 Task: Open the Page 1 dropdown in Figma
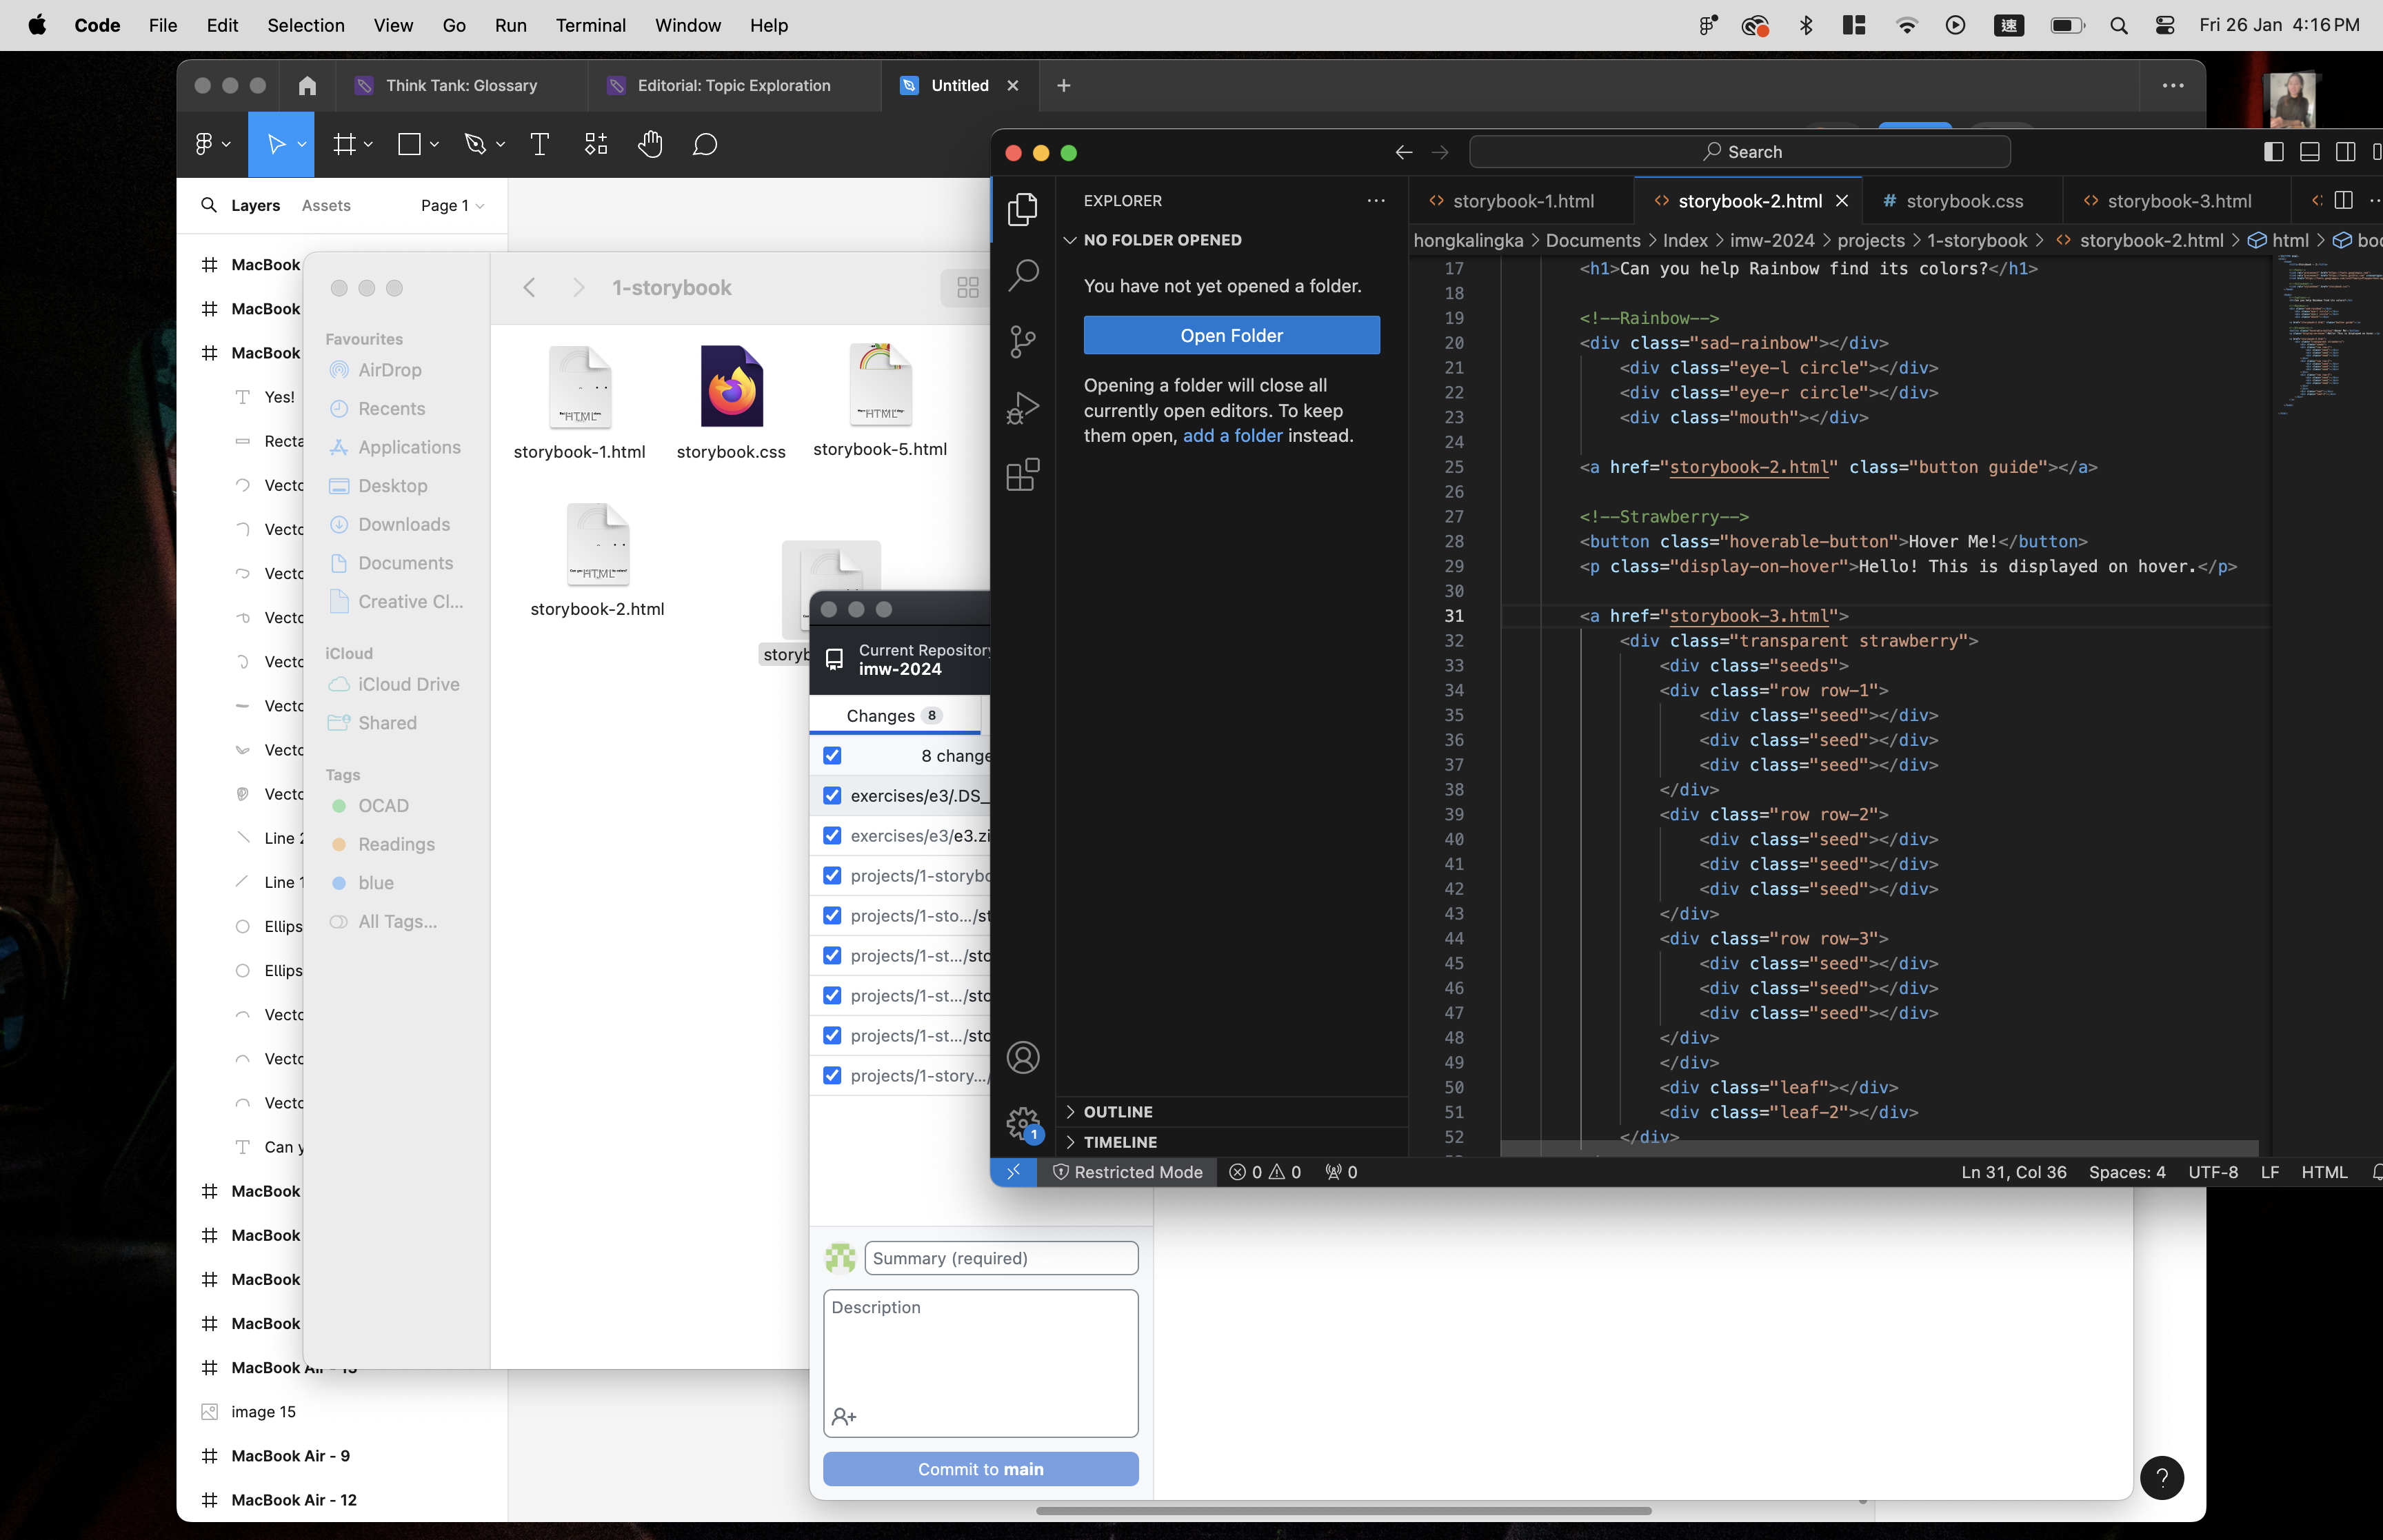point(452,205)
